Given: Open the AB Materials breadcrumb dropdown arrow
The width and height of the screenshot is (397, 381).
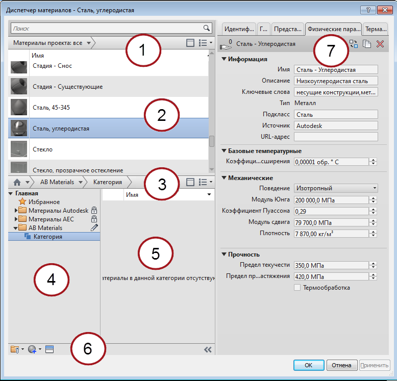Looking at the screenshot, I should pyautogui.click(x=81, y=183).
